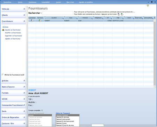The width and height of the screenshot is (157, 127).
Task: Click Appeler ce fournisseur action link
Action: pyautogui.click(x=13, y=39)
